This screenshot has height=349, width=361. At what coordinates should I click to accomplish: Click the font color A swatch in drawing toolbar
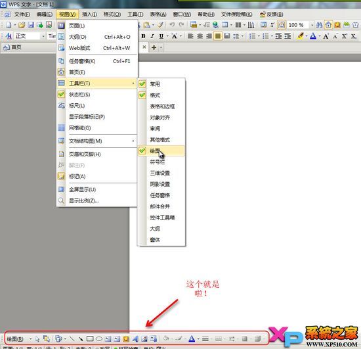pos(192,338)
